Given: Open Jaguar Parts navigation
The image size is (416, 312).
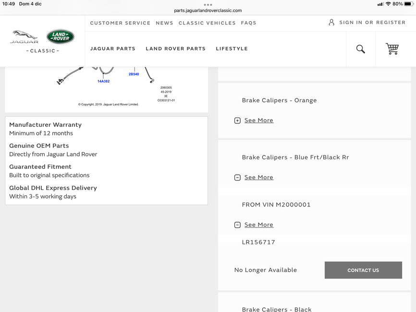Looking at the screenshot, I should [113, 49].
